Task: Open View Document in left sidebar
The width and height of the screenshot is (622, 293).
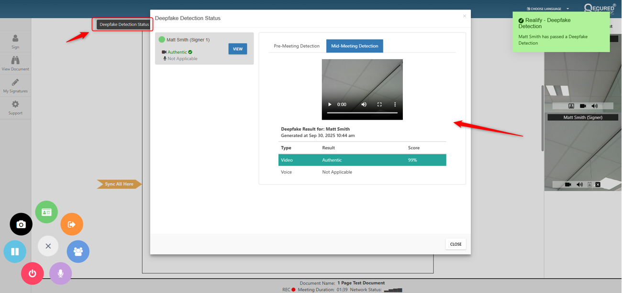Action: (x=15, y=63)
